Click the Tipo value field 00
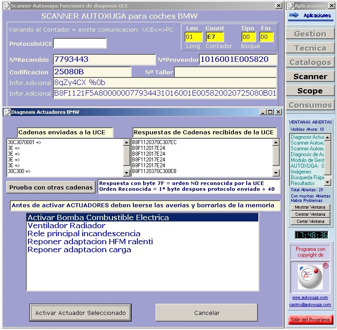Screen dimensions: 337x330 tap(249, 37)
